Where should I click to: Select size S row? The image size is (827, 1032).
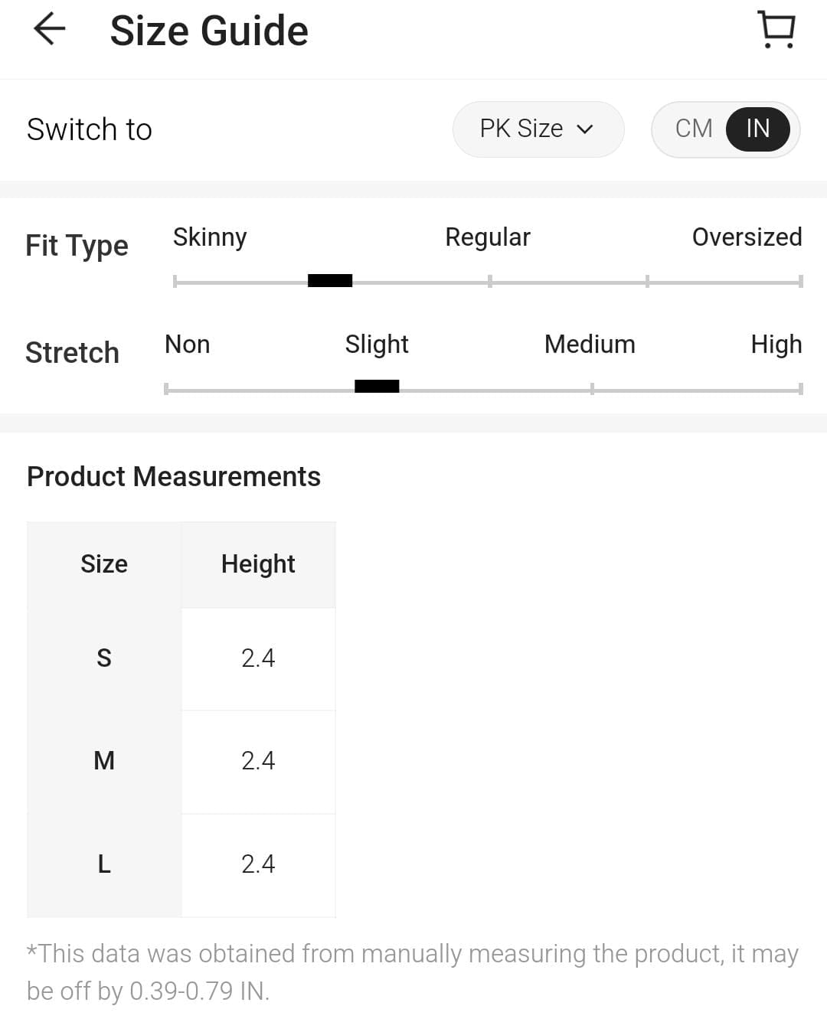(104, 658)
